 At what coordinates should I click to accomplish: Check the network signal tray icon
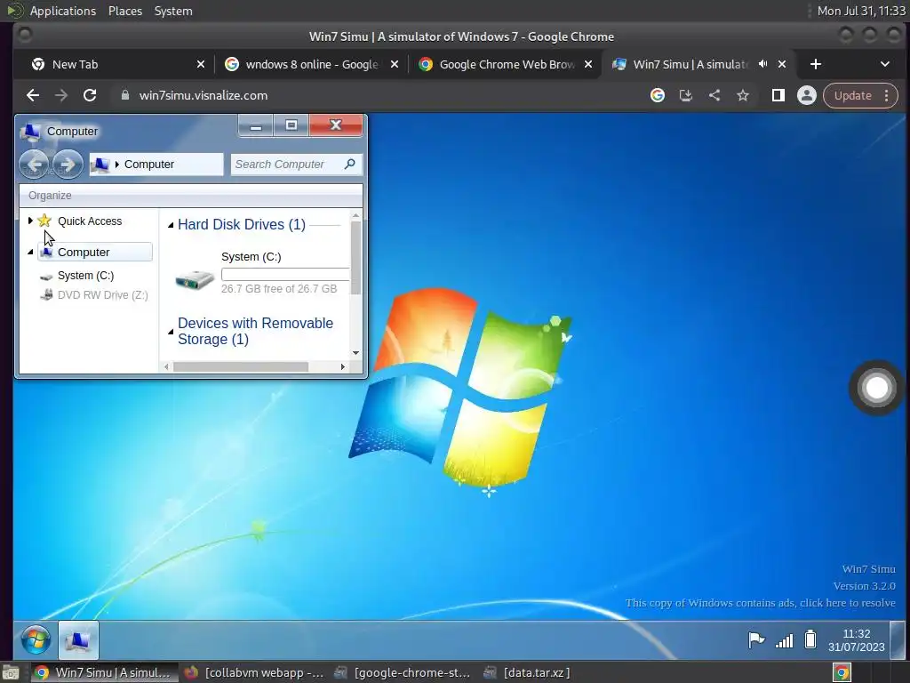[x=784, y=640]
